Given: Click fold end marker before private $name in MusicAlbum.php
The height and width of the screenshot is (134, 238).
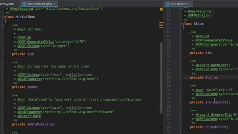Looking at the screenshot, I should 3,83.
